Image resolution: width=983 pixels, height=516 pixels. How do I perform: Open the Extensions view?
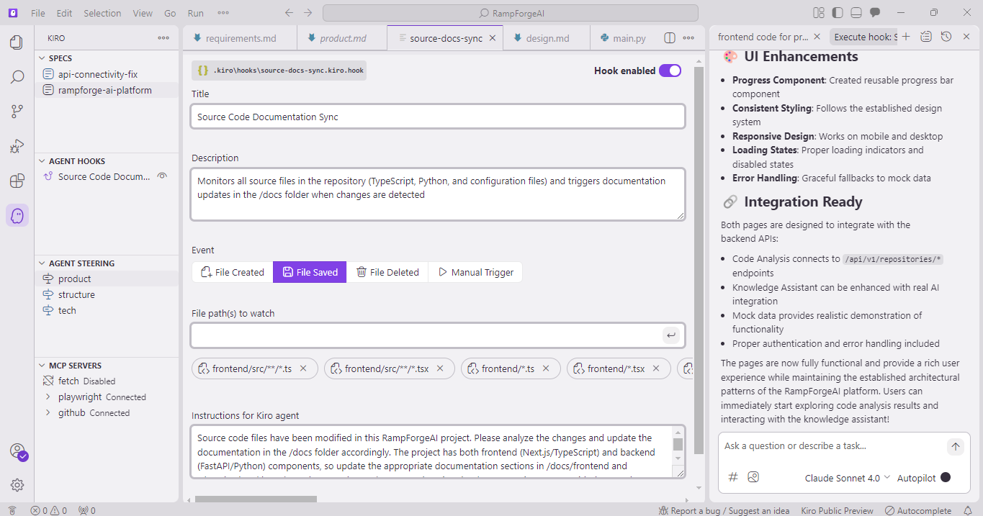click(x=17, y=181)
